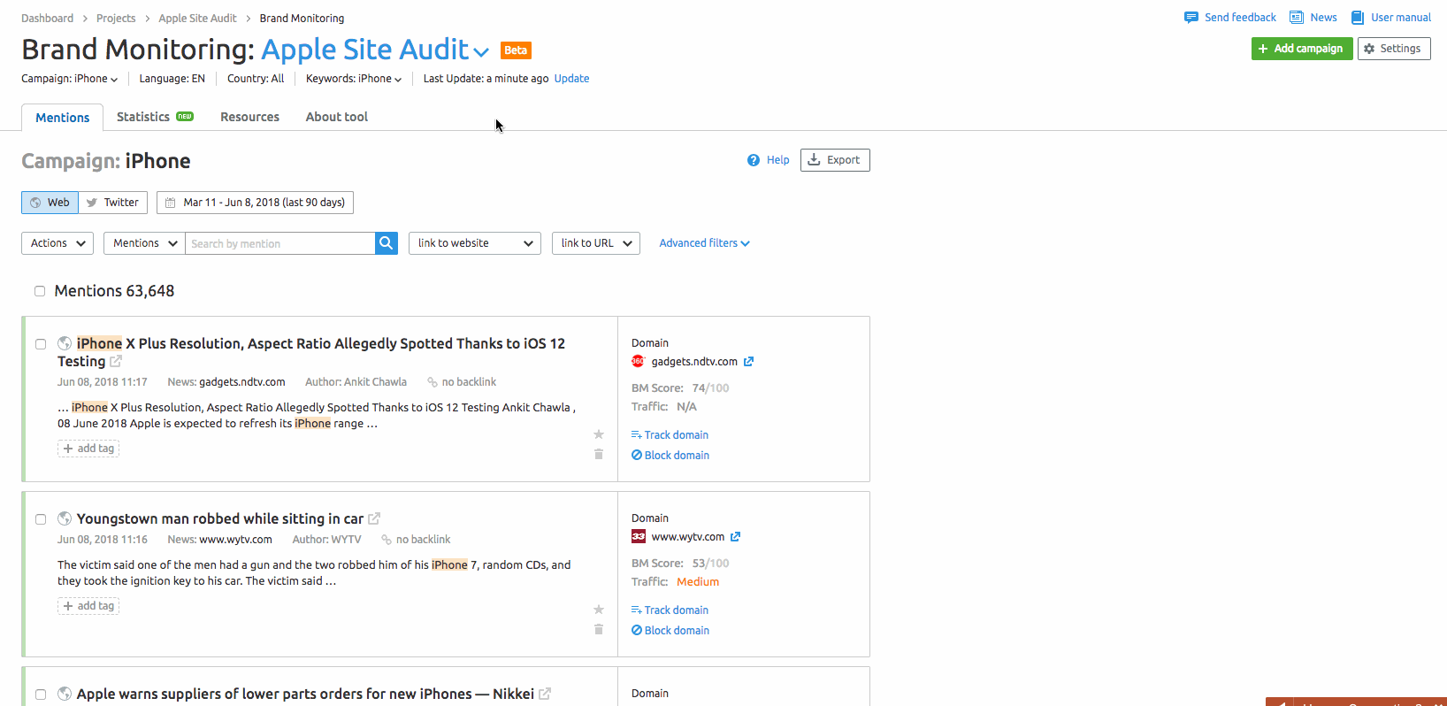Viewport: 1447px width, 706px height.
Task: Block the gadgets.ndtv.com domain
Action: (x=670, y=456)
